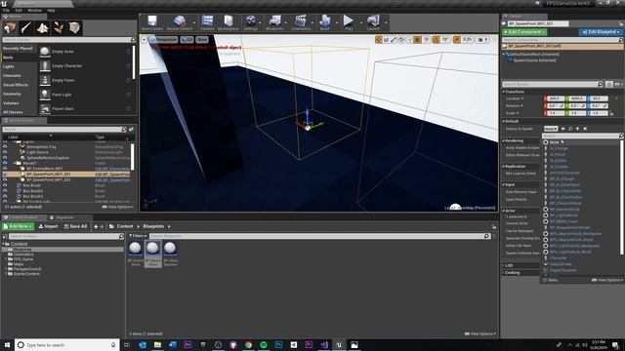Viewport: 625px width, 351px height.
Task: Toggle visibility eye for SphereReflectionCapture
Action: pyautogui.click(x=5, y=158)
